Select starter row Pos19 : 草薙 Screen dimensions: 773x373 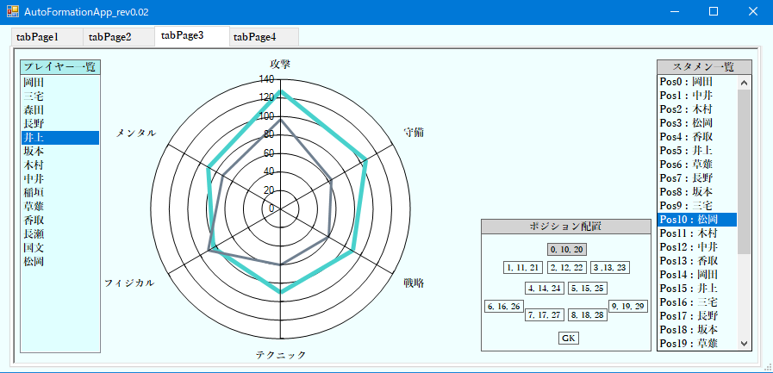pyautogui.click(x=697, y=344)
